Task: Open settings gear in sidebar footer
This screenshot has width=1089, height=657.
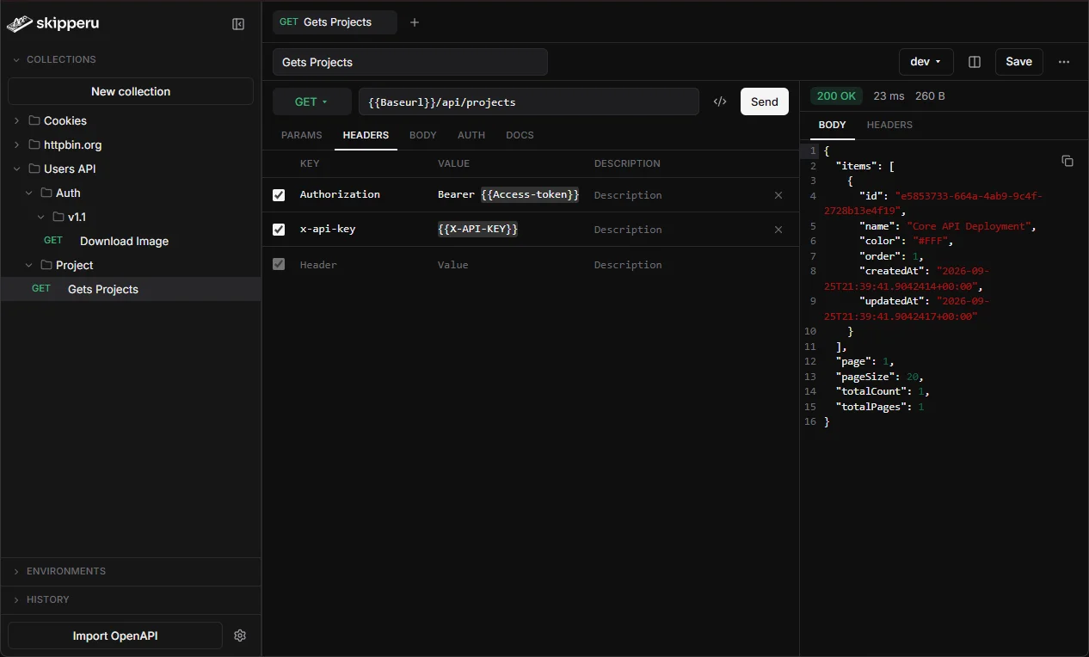Action: click(240, 636)
